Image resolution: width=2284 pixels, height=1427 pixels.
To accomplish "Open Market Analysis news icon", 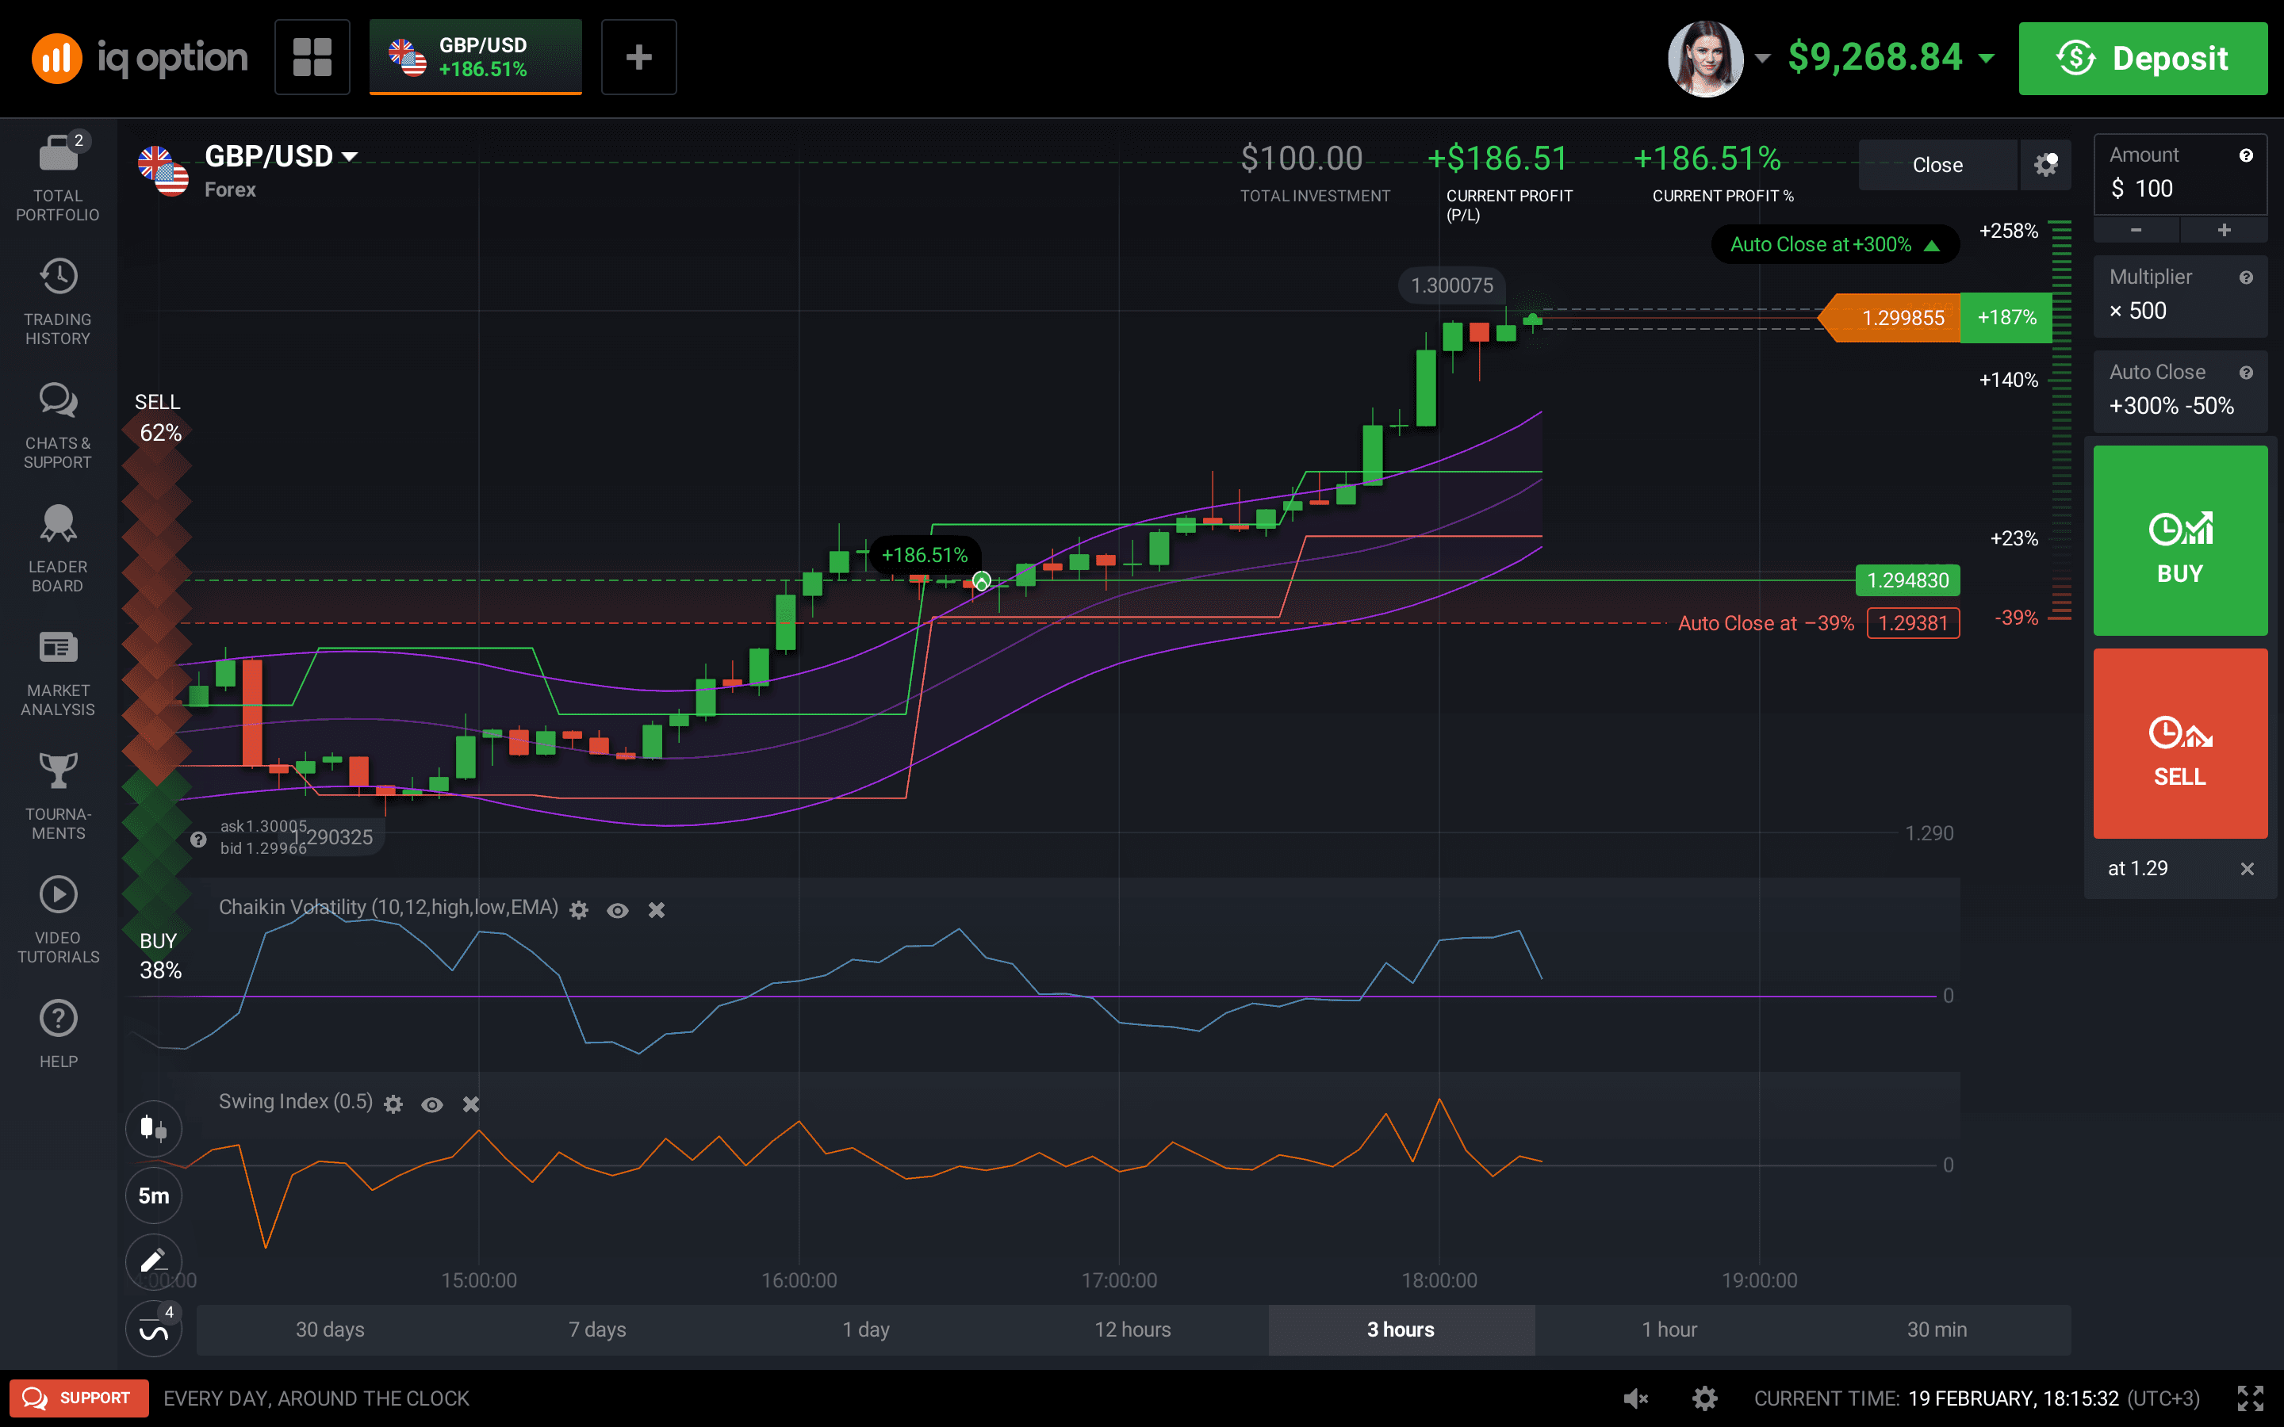I will (x=58, y=648).
